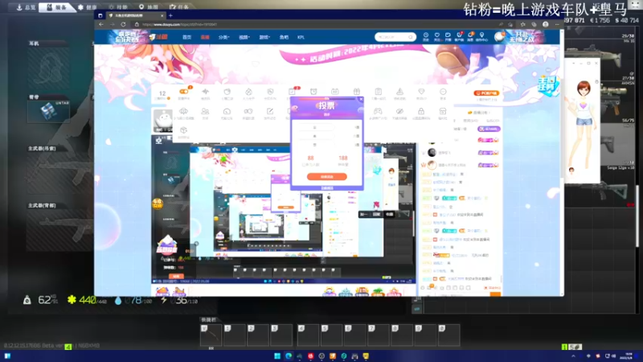Open Douyu messages icon in header

click(x=470, y=36)
